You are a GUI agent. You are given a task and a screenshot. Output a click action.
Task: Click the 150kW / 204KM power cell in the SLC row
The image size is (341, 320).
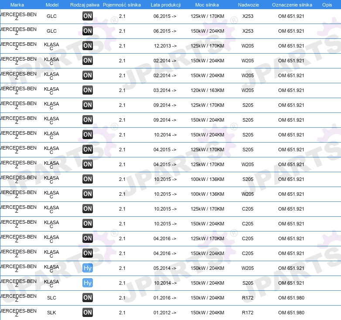[207, 298]
